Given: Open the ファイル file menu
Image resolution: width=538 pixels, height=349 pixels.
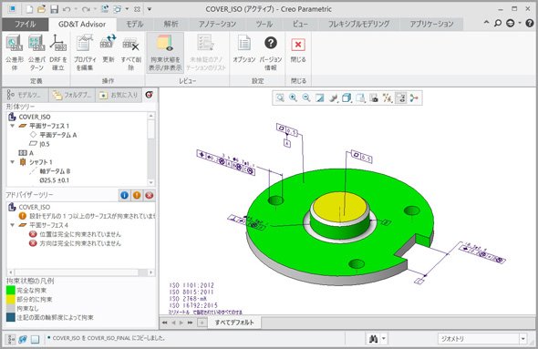Looking at the screenshot, I should pyautogui.click(x=25, y=24).
